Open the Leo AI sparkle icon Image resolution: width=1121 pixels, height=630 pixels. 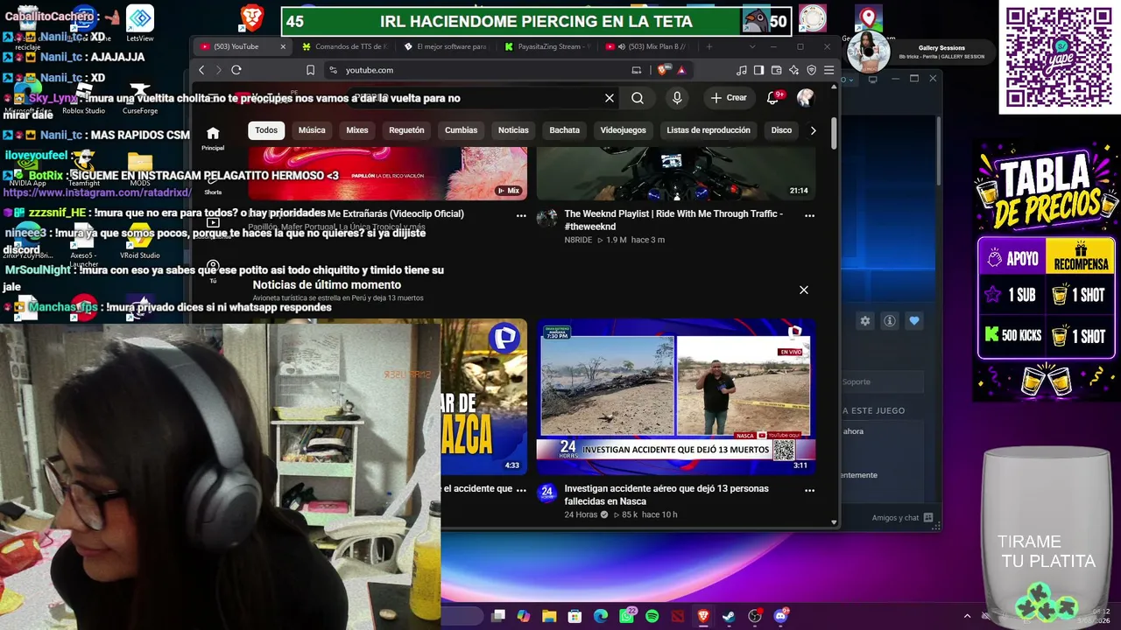click(794, 70)
